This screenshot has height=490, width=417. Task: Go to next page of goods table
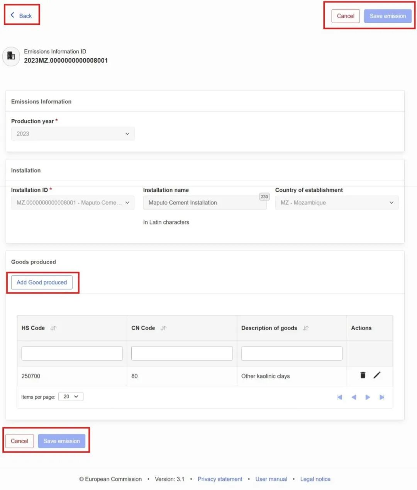tap(368, 397)
